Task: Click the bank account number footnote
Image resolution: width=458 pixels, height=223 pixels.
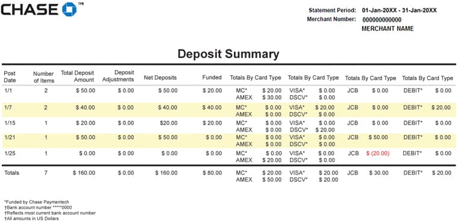Action: click(38, 207)
